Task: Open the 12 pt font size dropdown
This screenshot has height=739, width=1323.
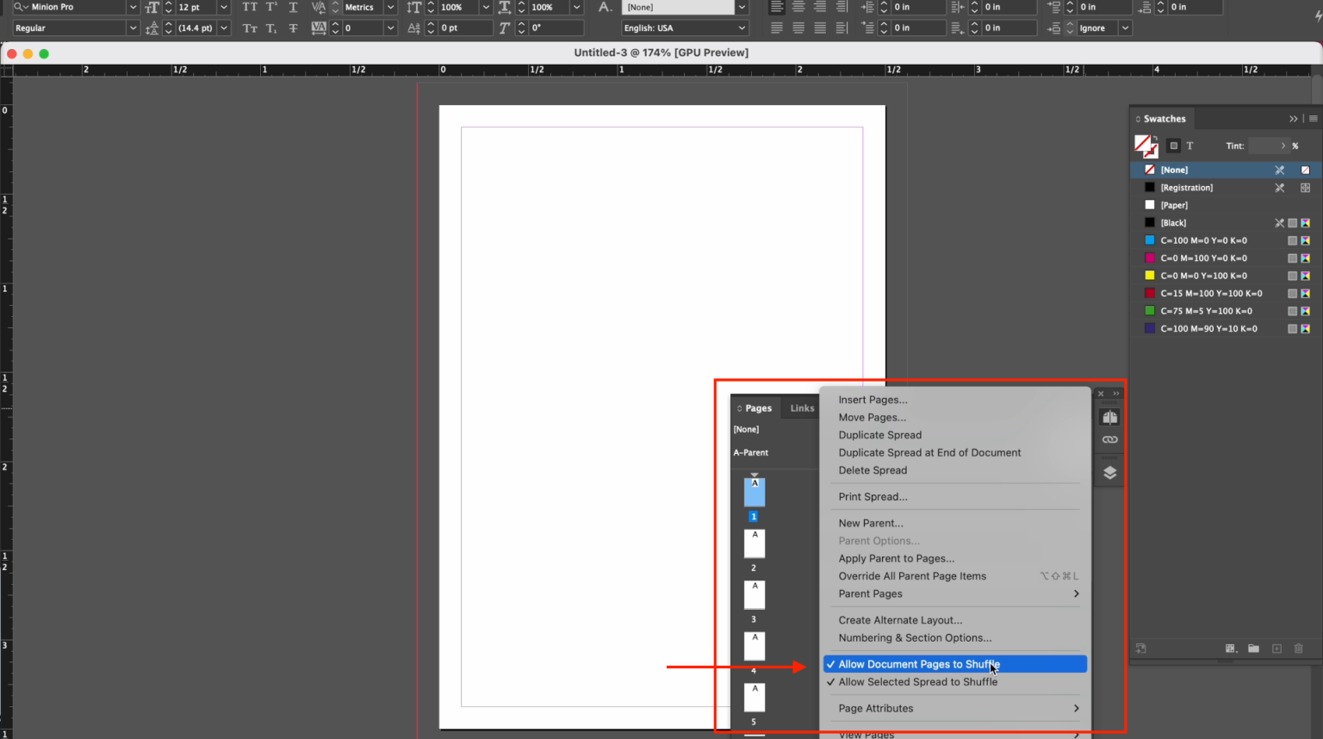Action: (x=223, y=7)
